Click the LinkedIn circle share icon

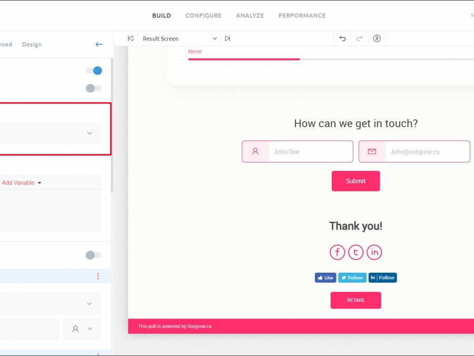374,252
